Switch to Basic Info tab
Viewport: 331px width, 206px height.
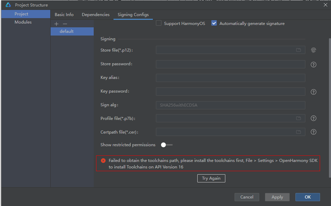[x=64, y=15]
